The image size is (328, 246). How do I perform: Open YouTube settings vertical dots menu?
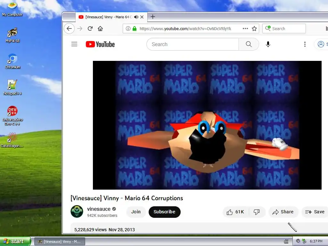tap(305, 44)
